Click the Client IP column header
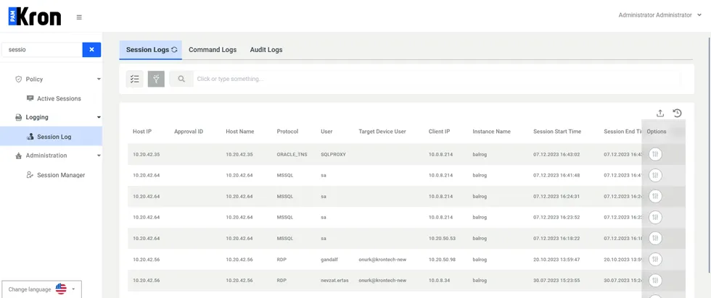 [439, 132]
